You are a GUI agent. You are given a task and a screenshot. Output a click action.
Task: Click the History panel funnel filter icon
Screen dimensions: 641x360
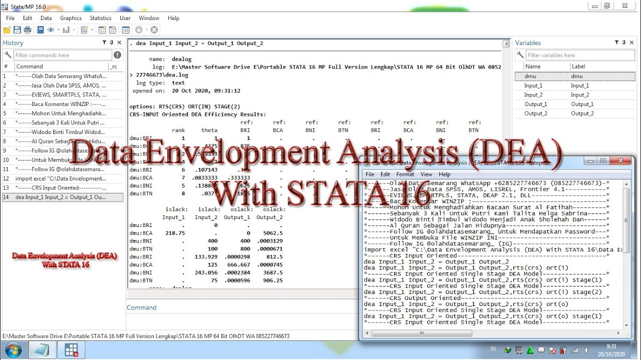(x=104, y=43)
